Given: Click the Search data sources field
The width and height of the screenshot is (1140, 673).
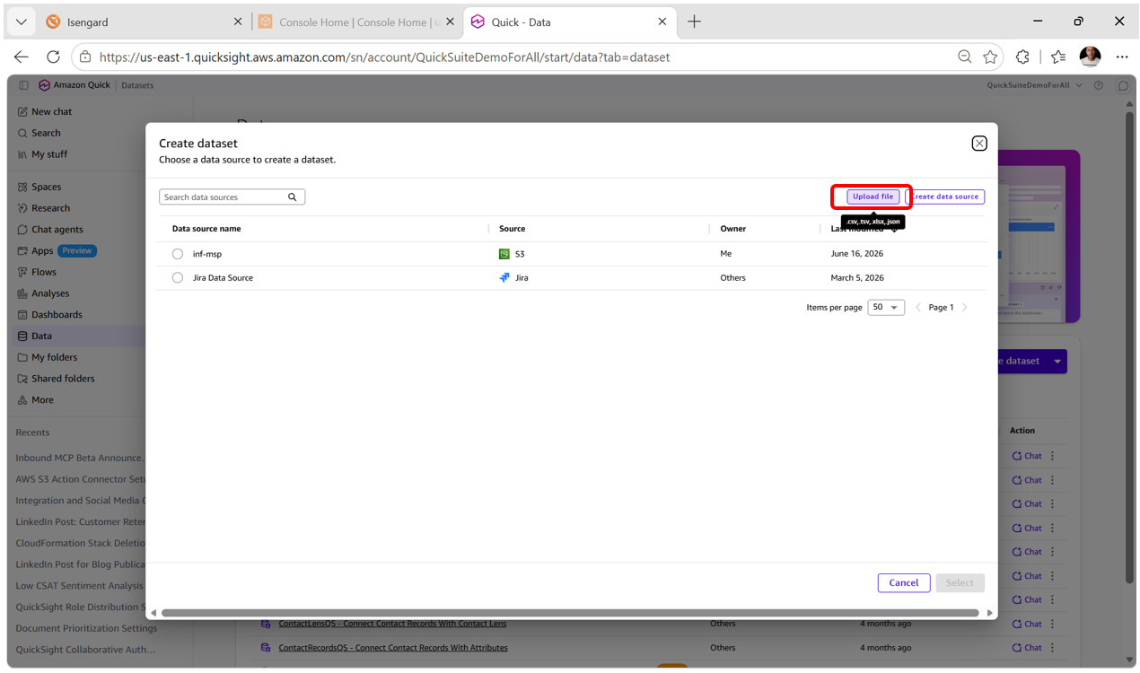Looking at the screenshot, I should pyautogui.click(x=232, y=197).
